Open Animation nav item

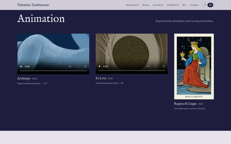(x=158, y=5)
